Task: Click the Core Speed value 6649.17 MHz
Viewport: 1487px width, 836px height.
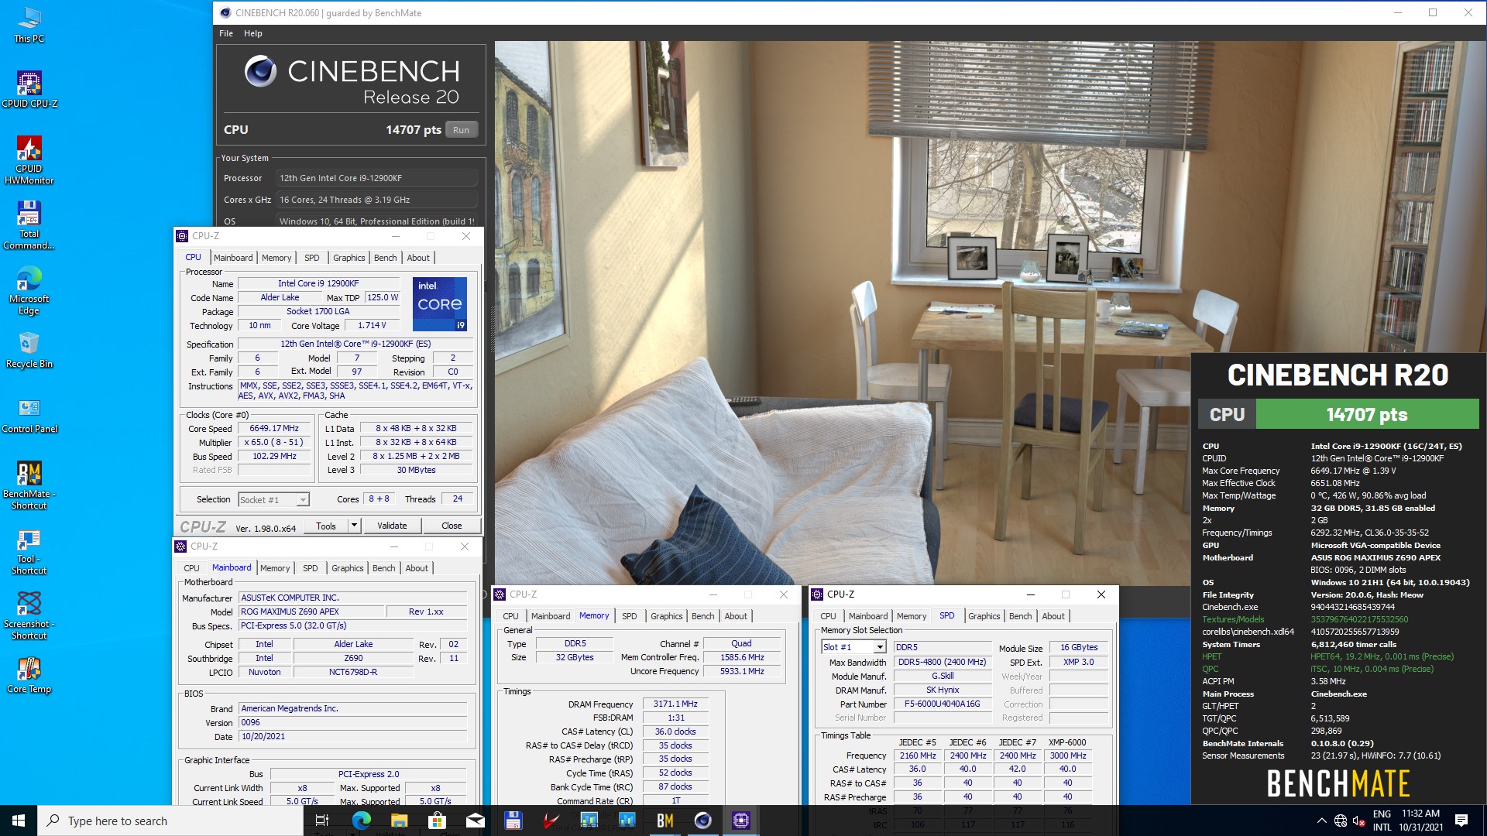Action: click(x=274, y=428)
